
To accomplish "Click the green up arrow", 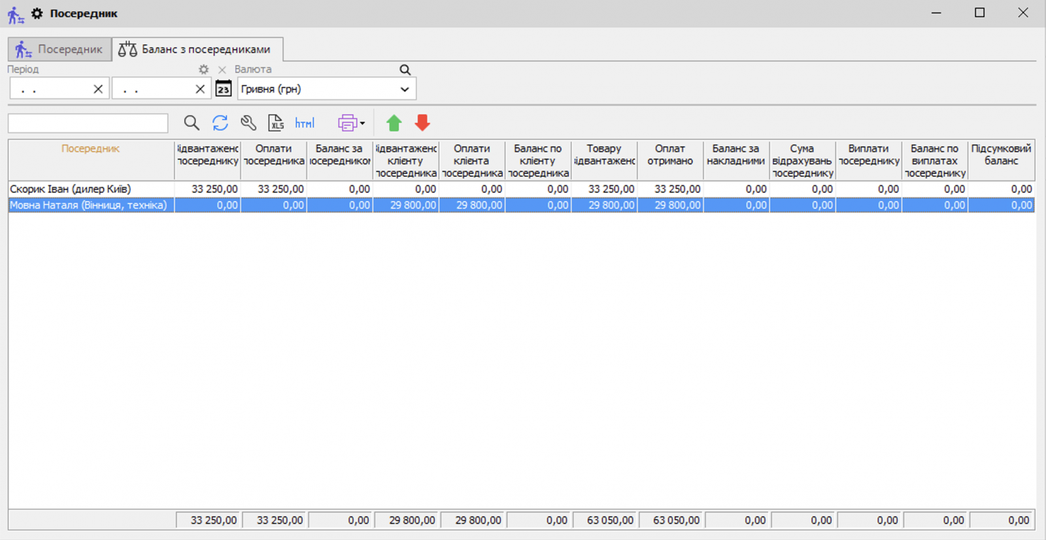I will [394, 123].
